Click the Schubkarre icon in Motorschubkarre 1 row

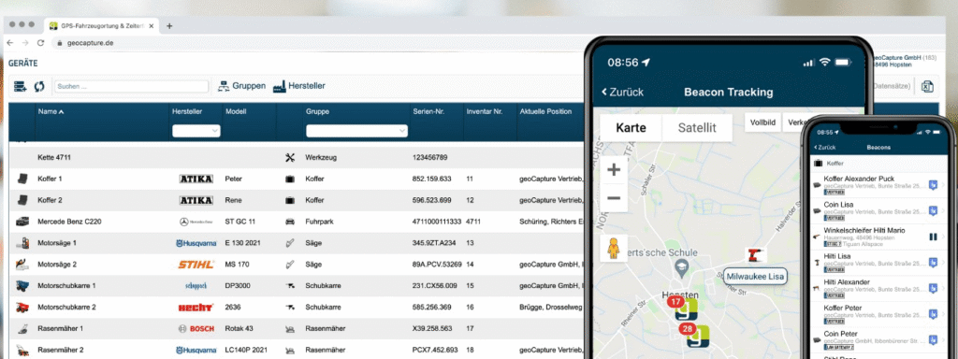pos(290,286)
